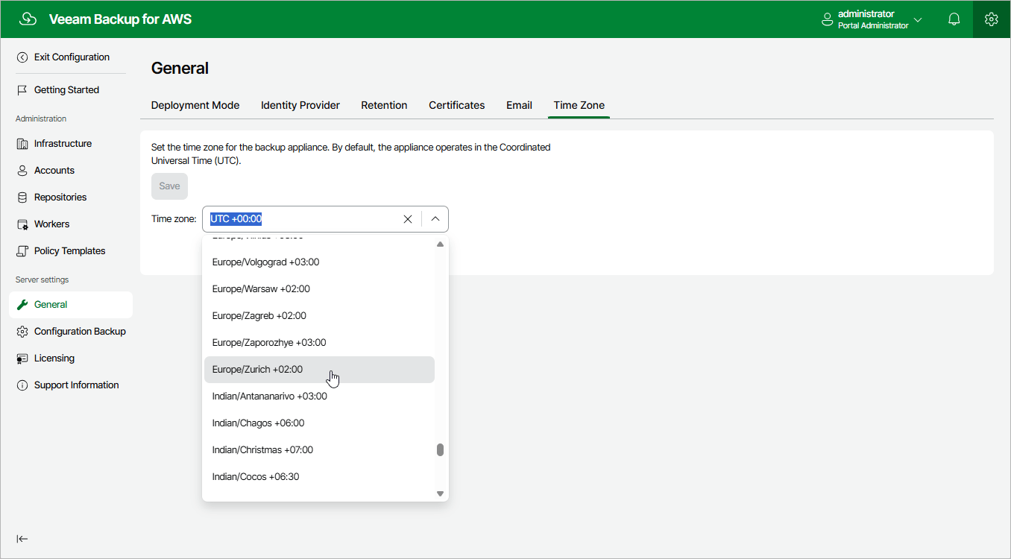Viewport: 1011px width, 559px height.
Task: Open the Licensing page
Action: [x=54, y=358]
